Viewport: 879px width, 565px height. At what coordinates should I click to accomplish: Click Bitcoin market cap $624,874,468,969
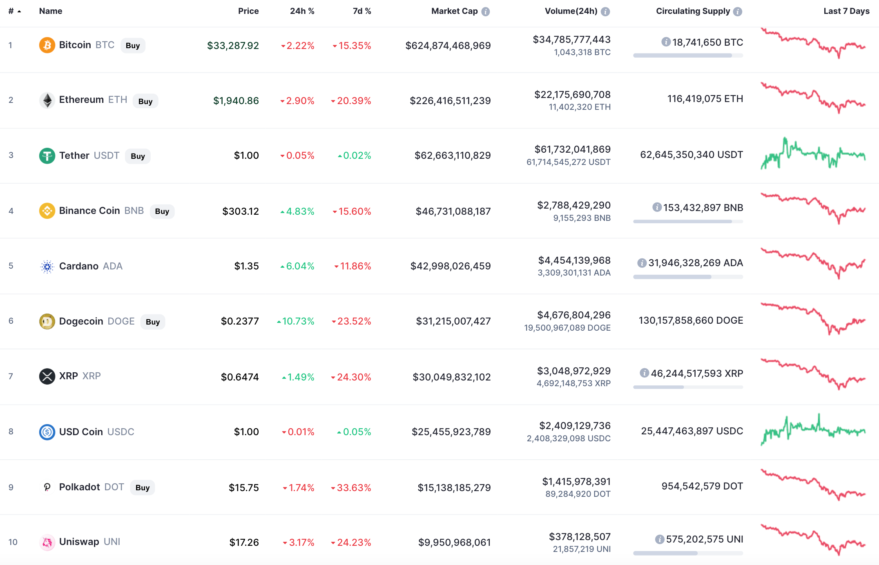click(448, 45)
